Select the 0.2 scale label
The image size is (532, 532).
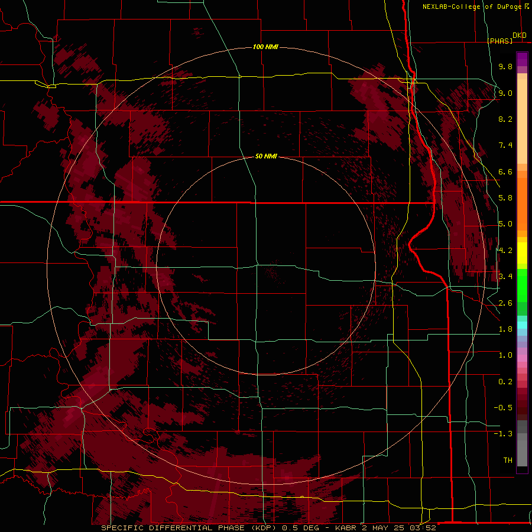(505, 382)
